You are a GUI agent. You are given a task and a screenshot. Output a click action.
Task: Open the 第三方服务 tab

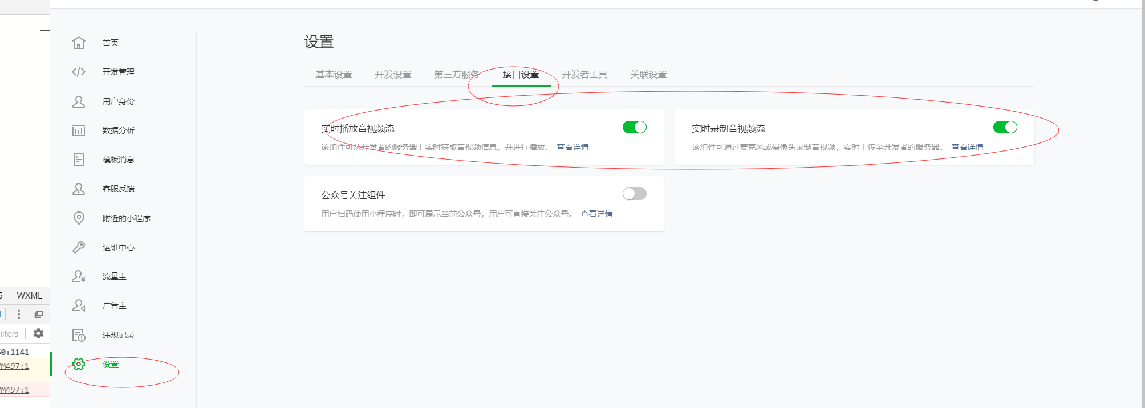tap(457, 75)
